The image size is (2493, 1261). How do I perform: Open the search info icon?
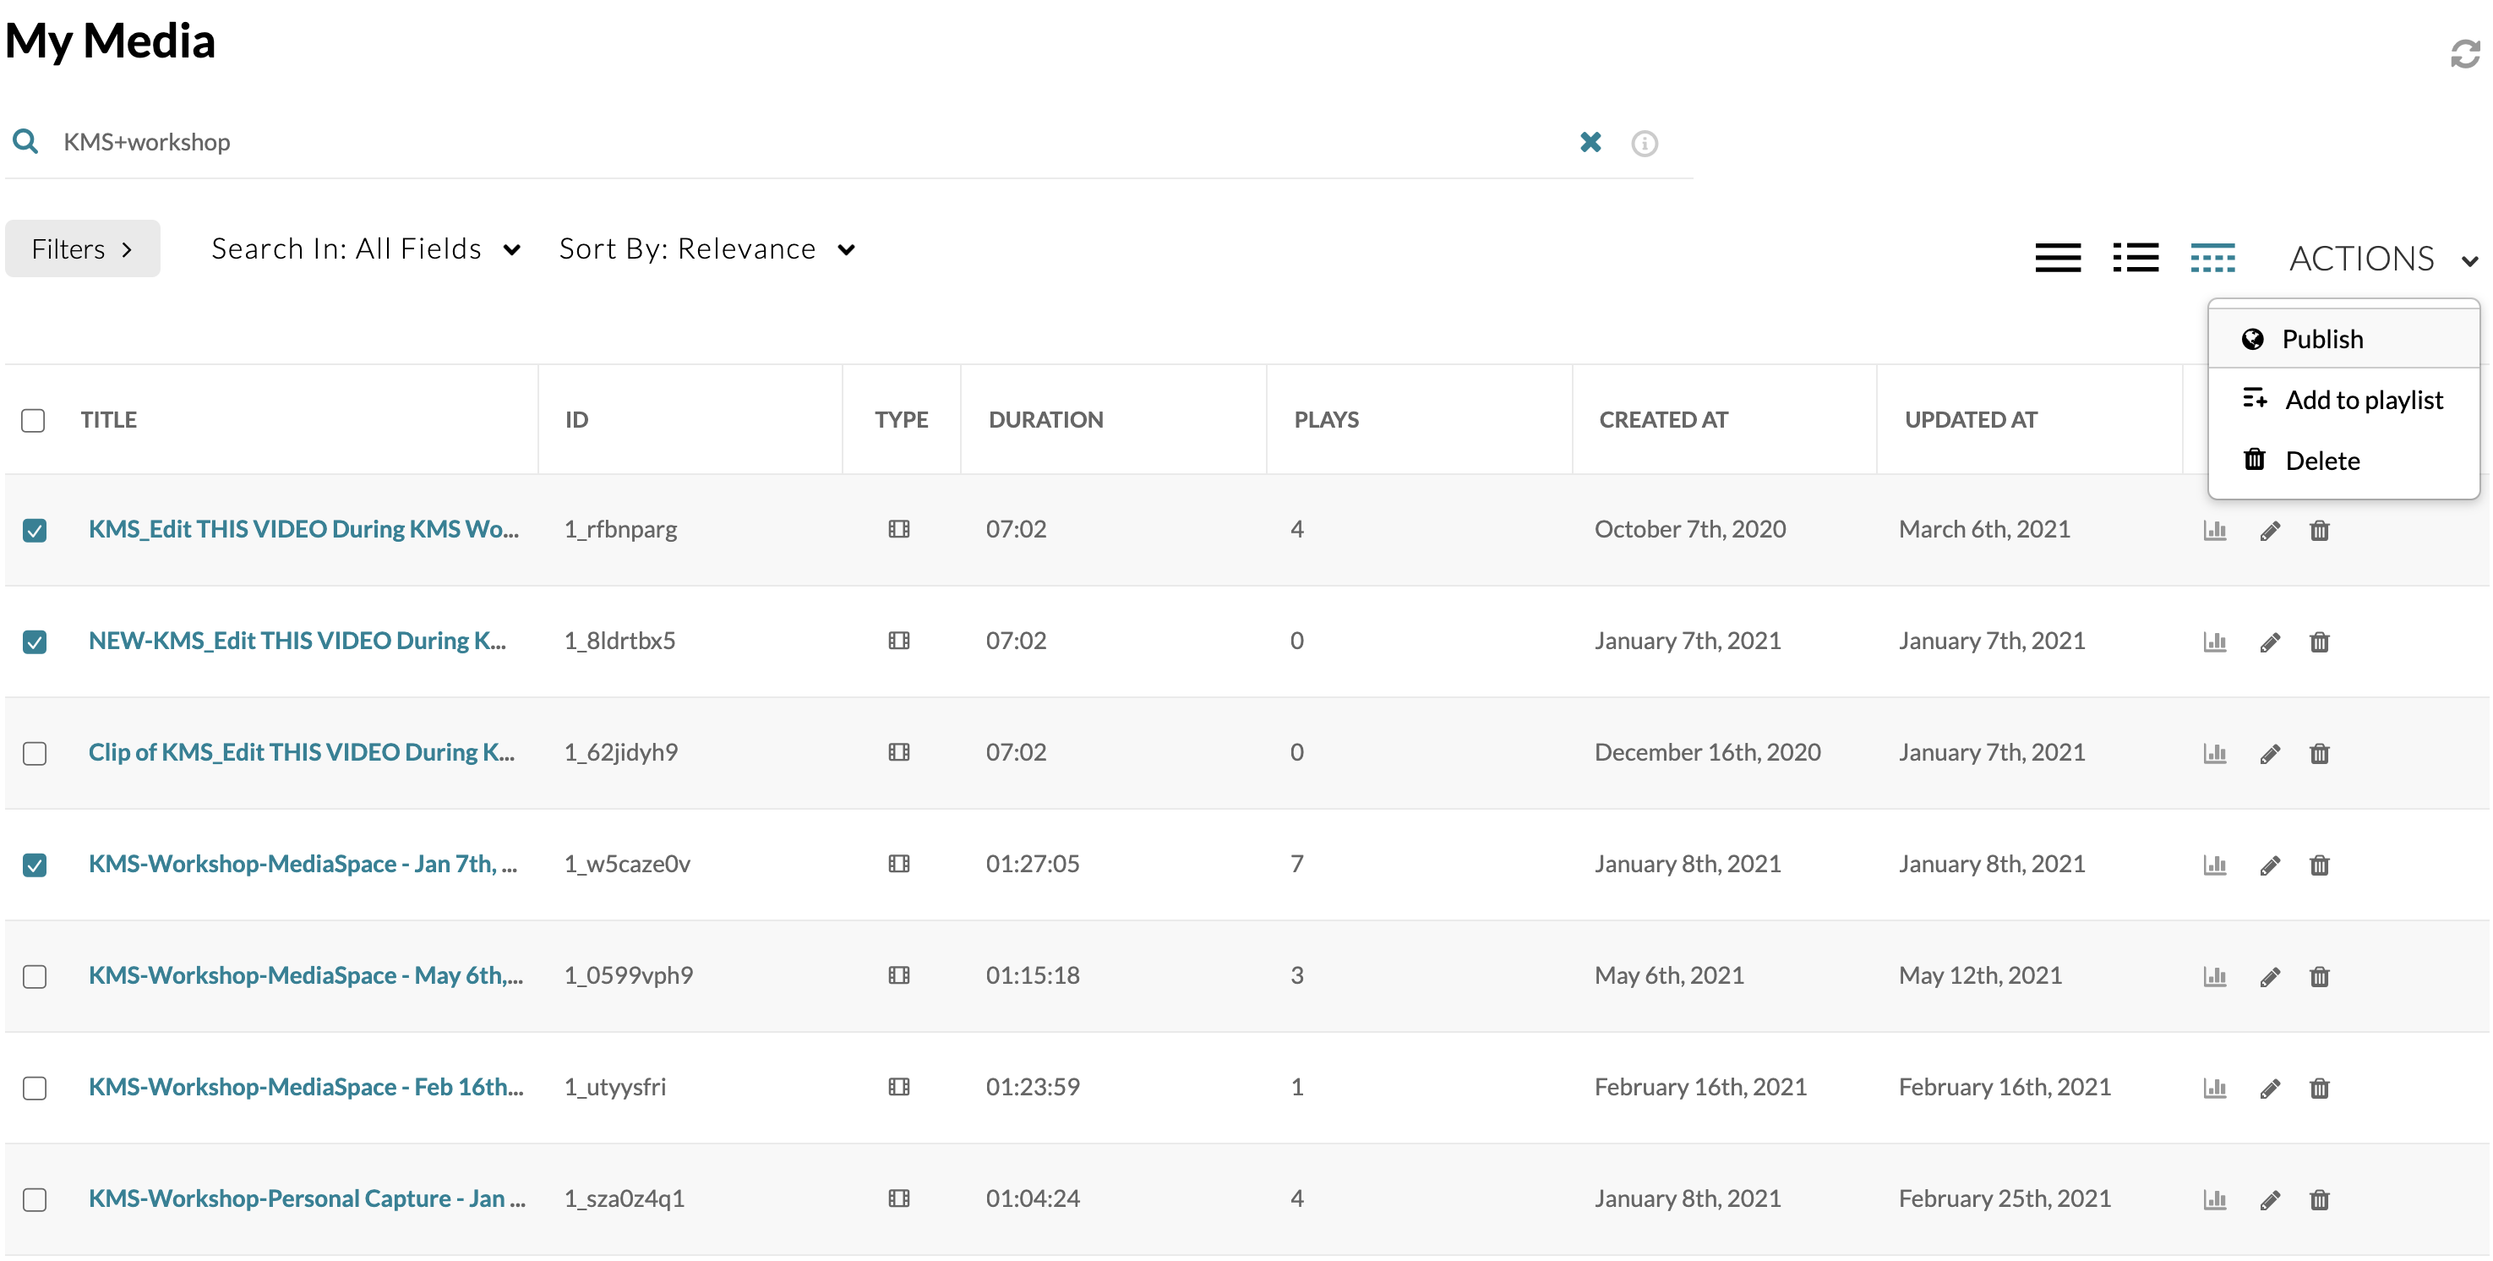pyautogui.click(x=1645, y=143)
